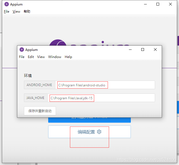Viewport: 179px width, 165px height.
Task: Click the blue start server button
Action: [89, 120]
